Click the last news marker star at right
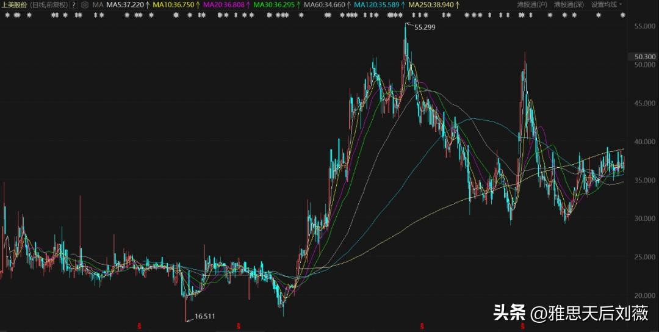This screenshot has width=659, height=332. point(622,15)
